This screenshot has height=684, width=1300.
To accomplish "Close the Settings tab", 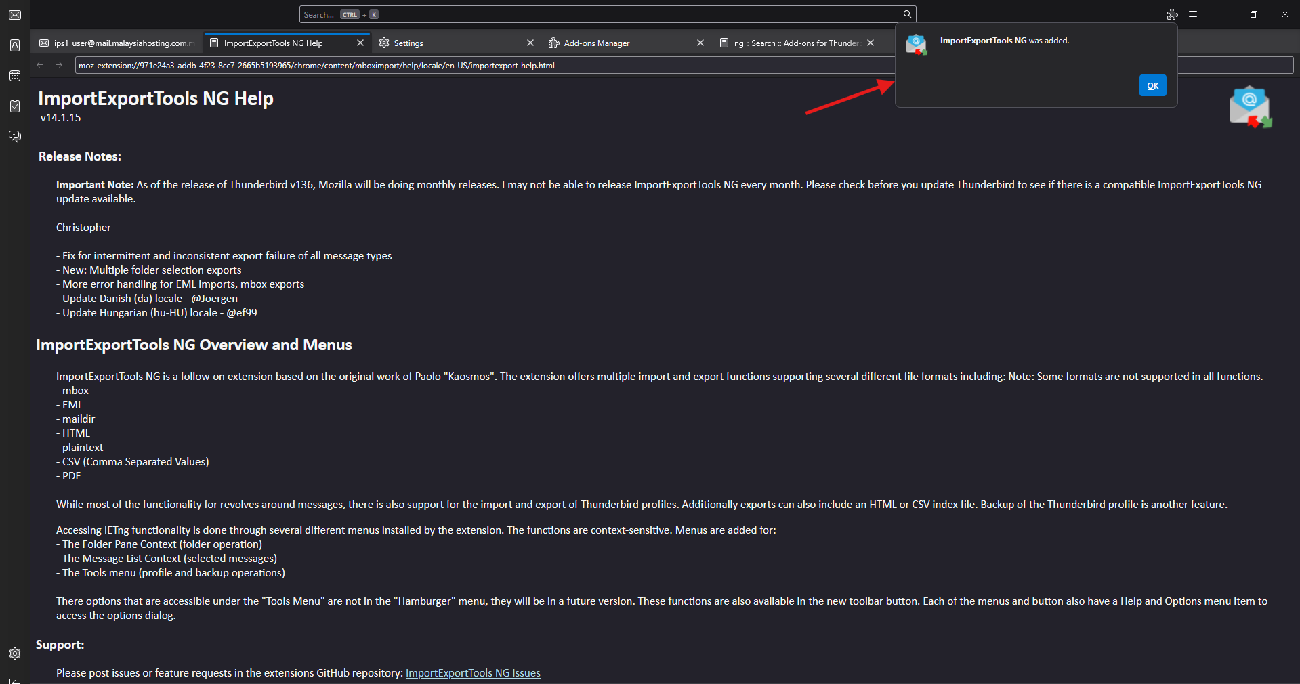I will [x=530, y=43].
